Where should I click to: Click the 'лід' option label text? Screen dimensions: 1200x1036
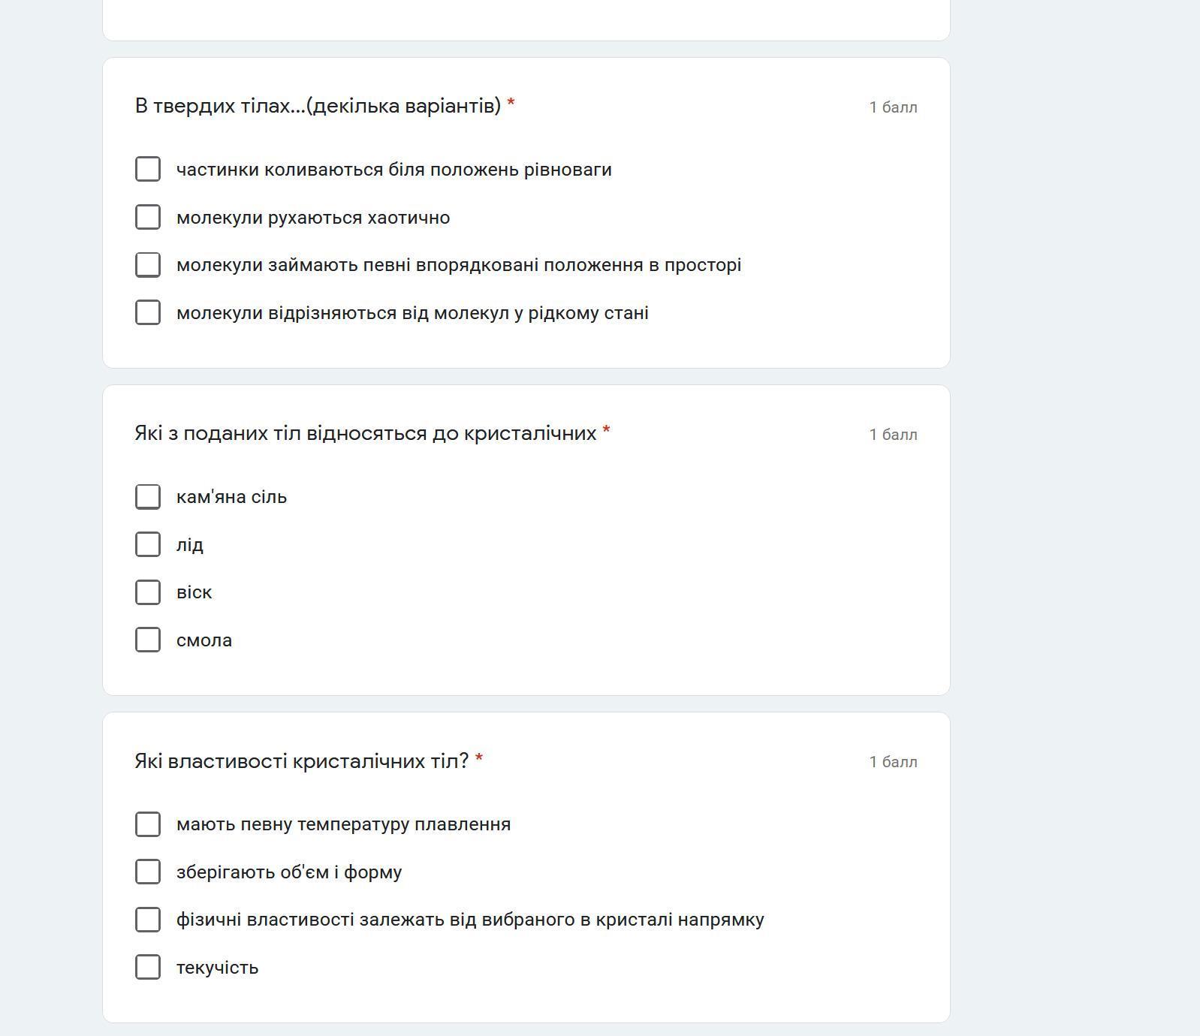[190, 545]
